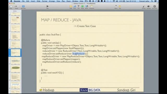The width and height of the screenshot is (167, 94).
Task: Open the Help menu
Action: click(81, 1)
